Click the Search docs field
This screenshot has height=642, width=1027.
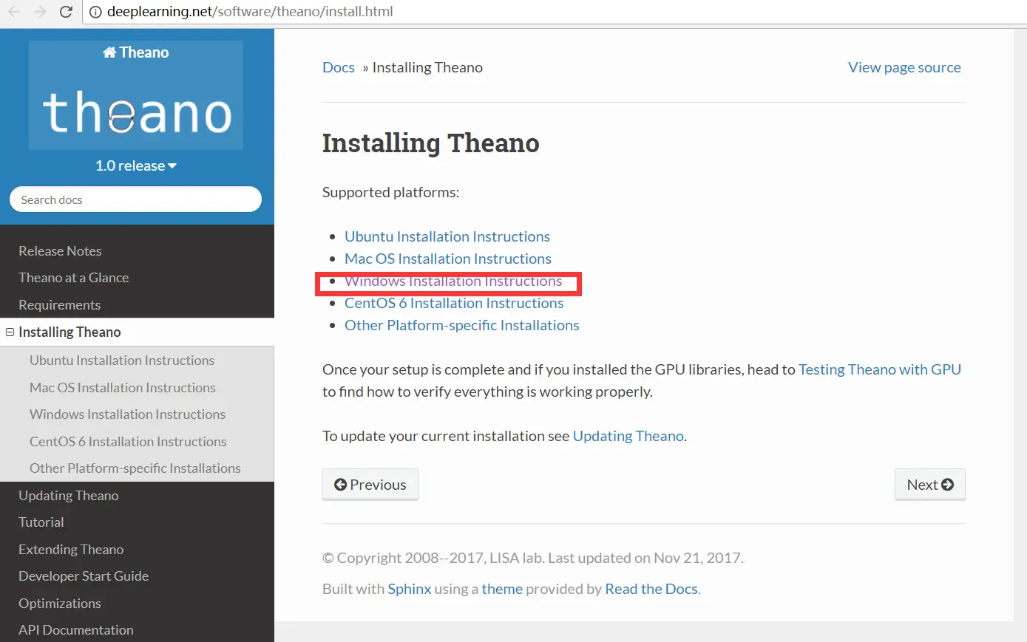click(136, 199)
